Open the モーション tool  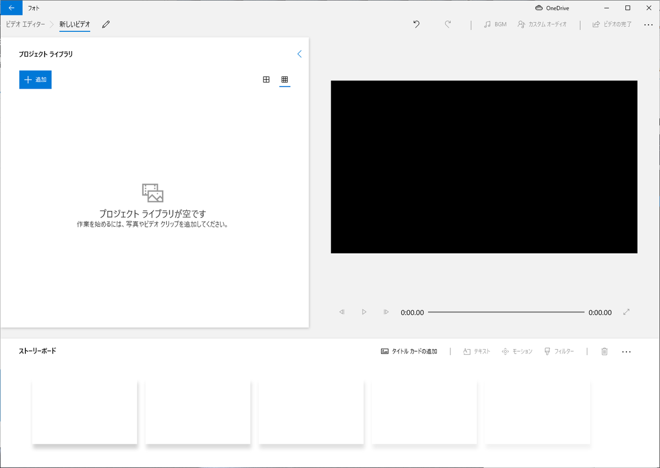[517, 351]
